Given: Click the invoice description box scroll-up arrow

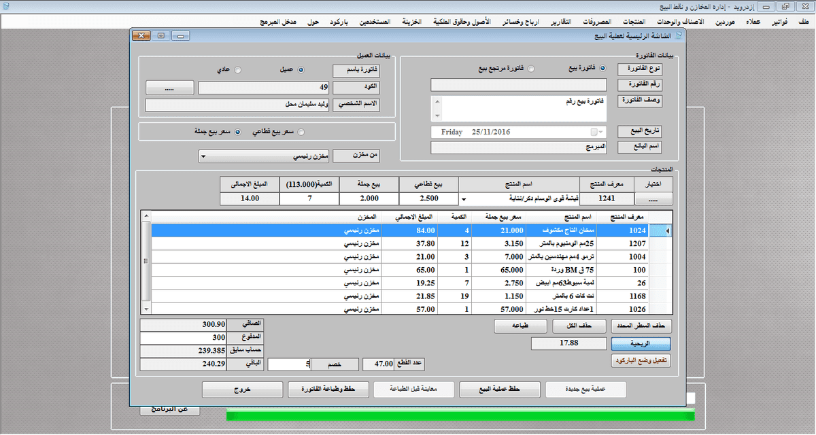Looking at the screenshot, I should pyautogui.click(x=437, y=101).
